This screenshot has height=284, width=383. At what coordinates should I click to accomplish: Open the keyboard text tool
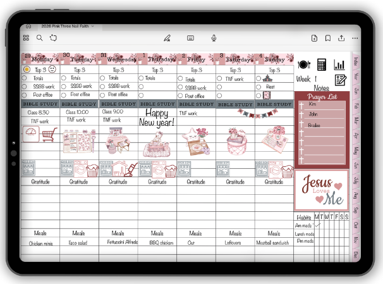coord(190,38)
